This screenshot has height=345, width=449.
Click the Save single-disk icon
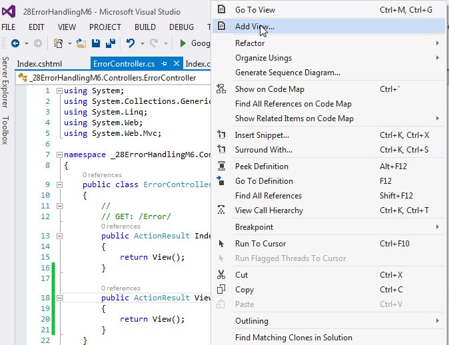click(96, 43)
